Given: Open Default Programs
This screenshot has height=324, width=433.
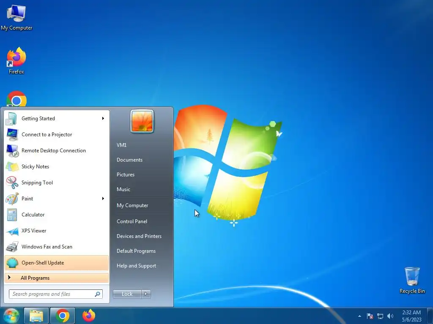Looking at the screenshot, I should point(136,251).
